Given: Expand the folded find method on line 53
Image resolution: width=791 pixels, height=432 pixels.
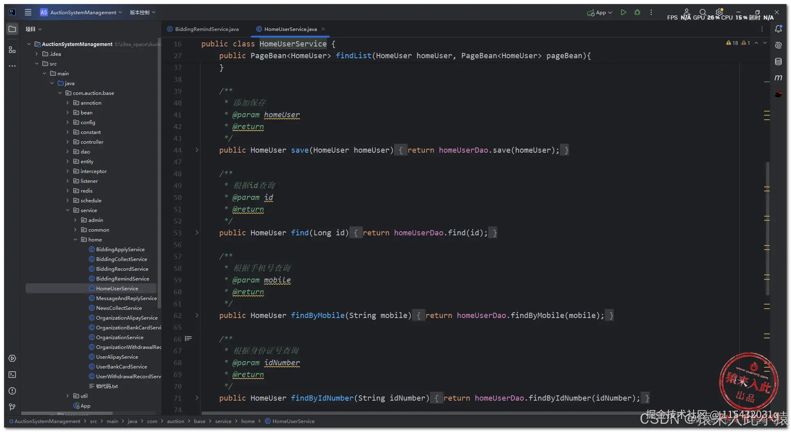Looking at the screenshot, I should [197, 232].
